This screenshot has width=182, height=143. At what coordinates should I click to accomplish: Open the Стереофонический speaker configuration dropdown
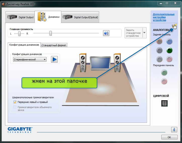(x=30, y=60)
